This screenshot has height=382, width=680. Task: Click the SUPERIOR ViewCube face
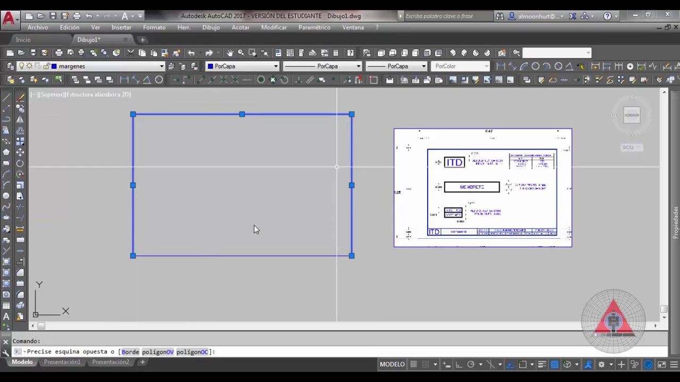[632, 115]
